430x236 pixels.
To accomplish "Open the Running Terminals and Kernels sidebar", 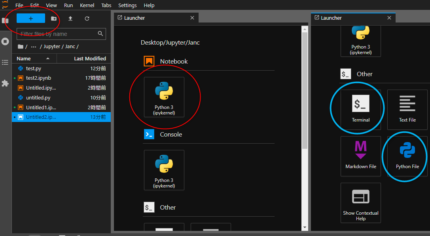I will pyautogui.click(x=5, y=41).
